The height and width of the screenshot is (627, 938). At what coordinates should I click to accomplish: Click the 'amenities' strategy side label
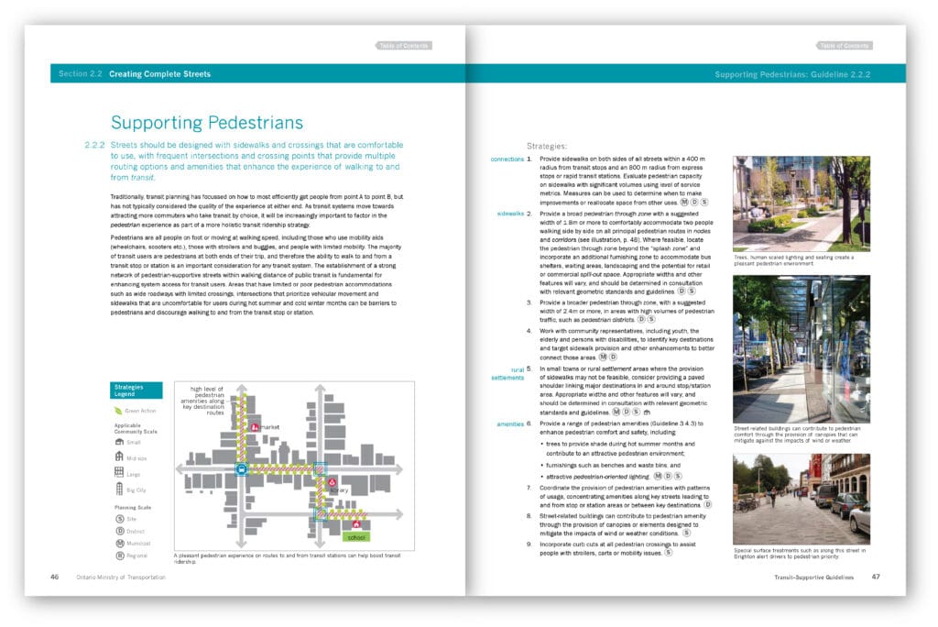[x=509, y=424]
